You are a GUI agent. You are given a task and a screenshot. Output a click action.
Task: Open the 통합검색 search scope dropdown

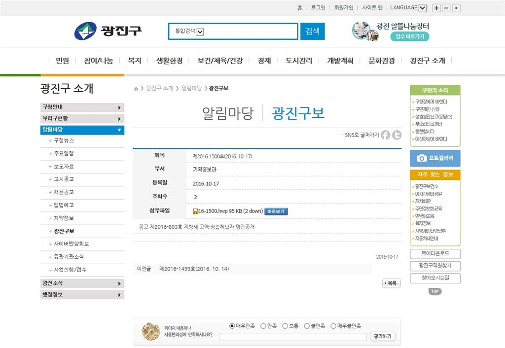coord(199,31)
